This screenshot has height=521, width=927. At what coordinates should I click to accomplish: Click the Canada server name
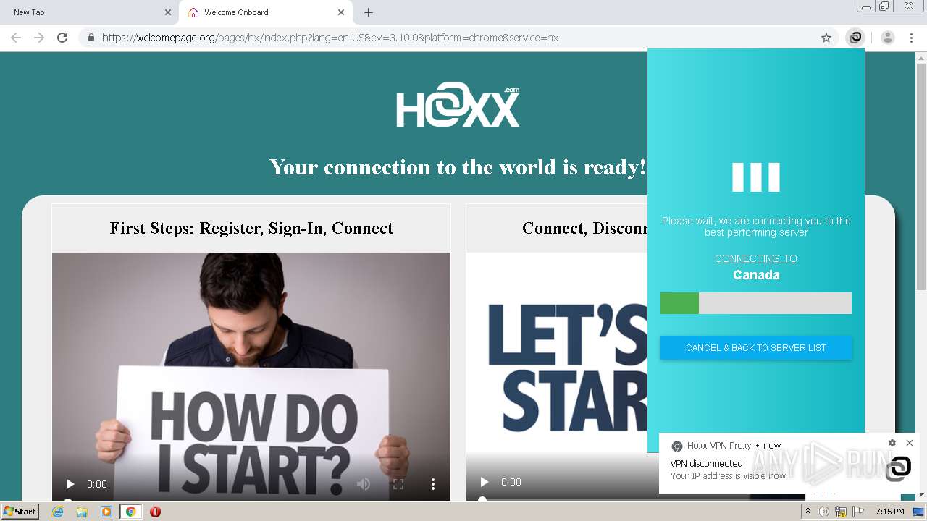pyautogui.click(x=756, y=275)
